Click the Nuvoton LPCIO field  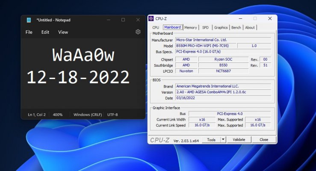(x=186, y=71)
